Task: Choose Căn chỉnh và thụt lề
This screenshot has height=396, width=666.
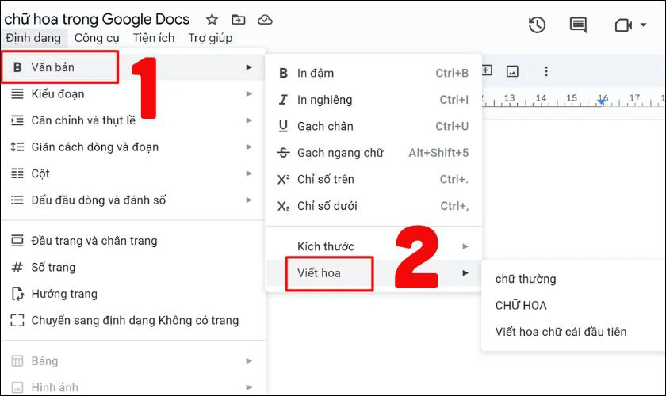Action: point(133,120)
